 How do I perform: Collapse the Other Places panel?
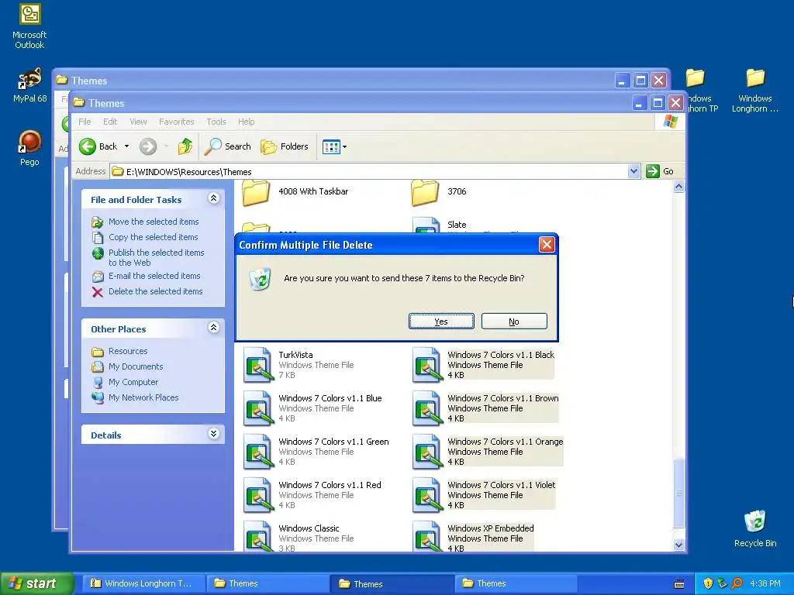click(x=214, y=328)
